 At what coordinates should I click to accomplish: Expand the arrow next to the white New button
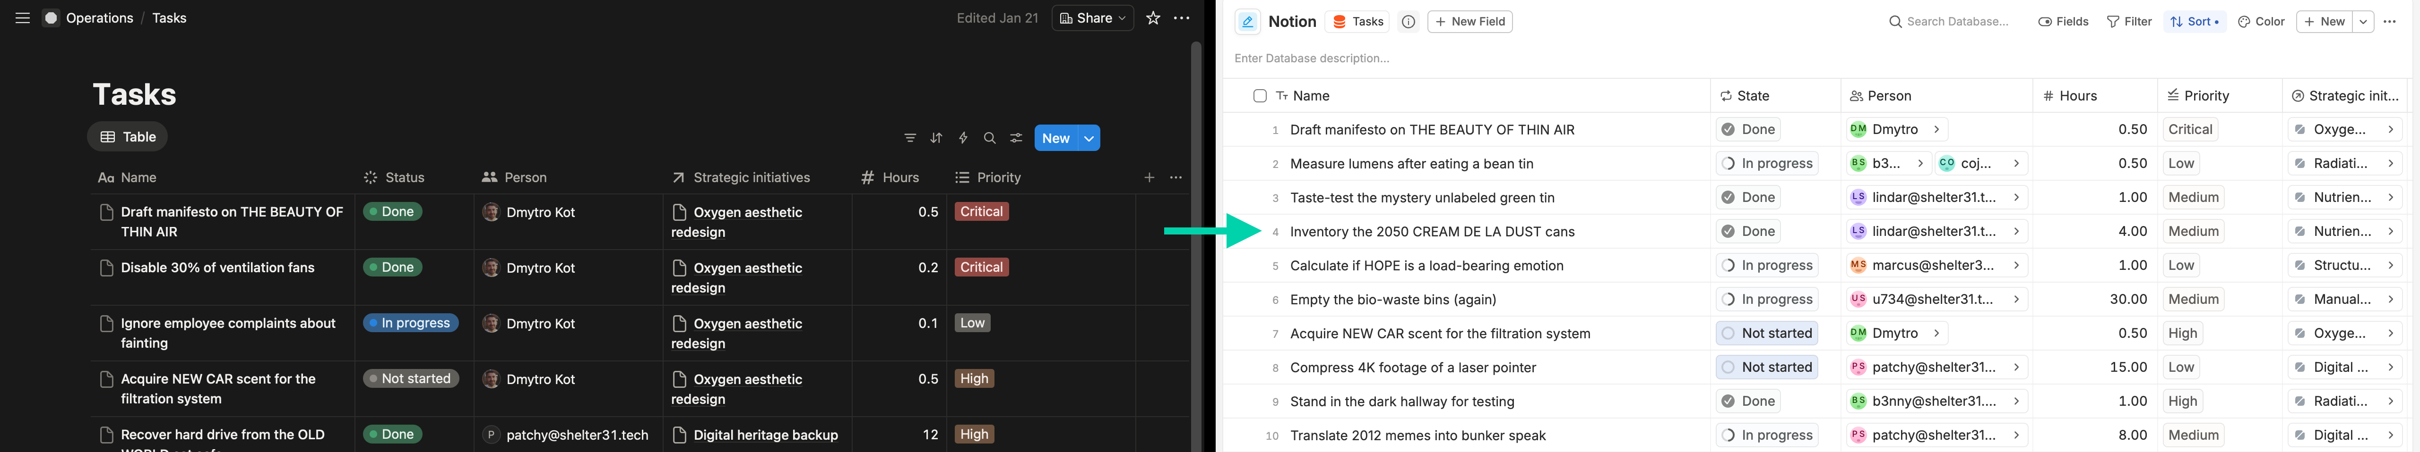click(2363, 22)
